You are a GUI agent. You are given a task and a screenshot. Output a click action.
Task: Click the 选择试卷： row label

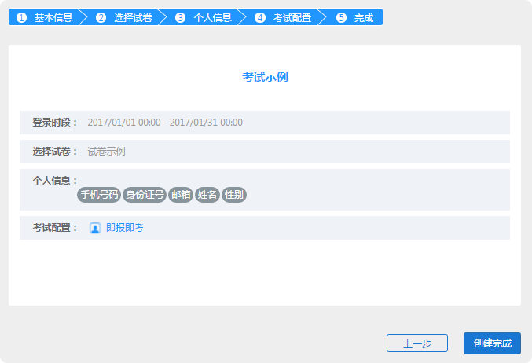pyautogui.click(x=55, y=152)
